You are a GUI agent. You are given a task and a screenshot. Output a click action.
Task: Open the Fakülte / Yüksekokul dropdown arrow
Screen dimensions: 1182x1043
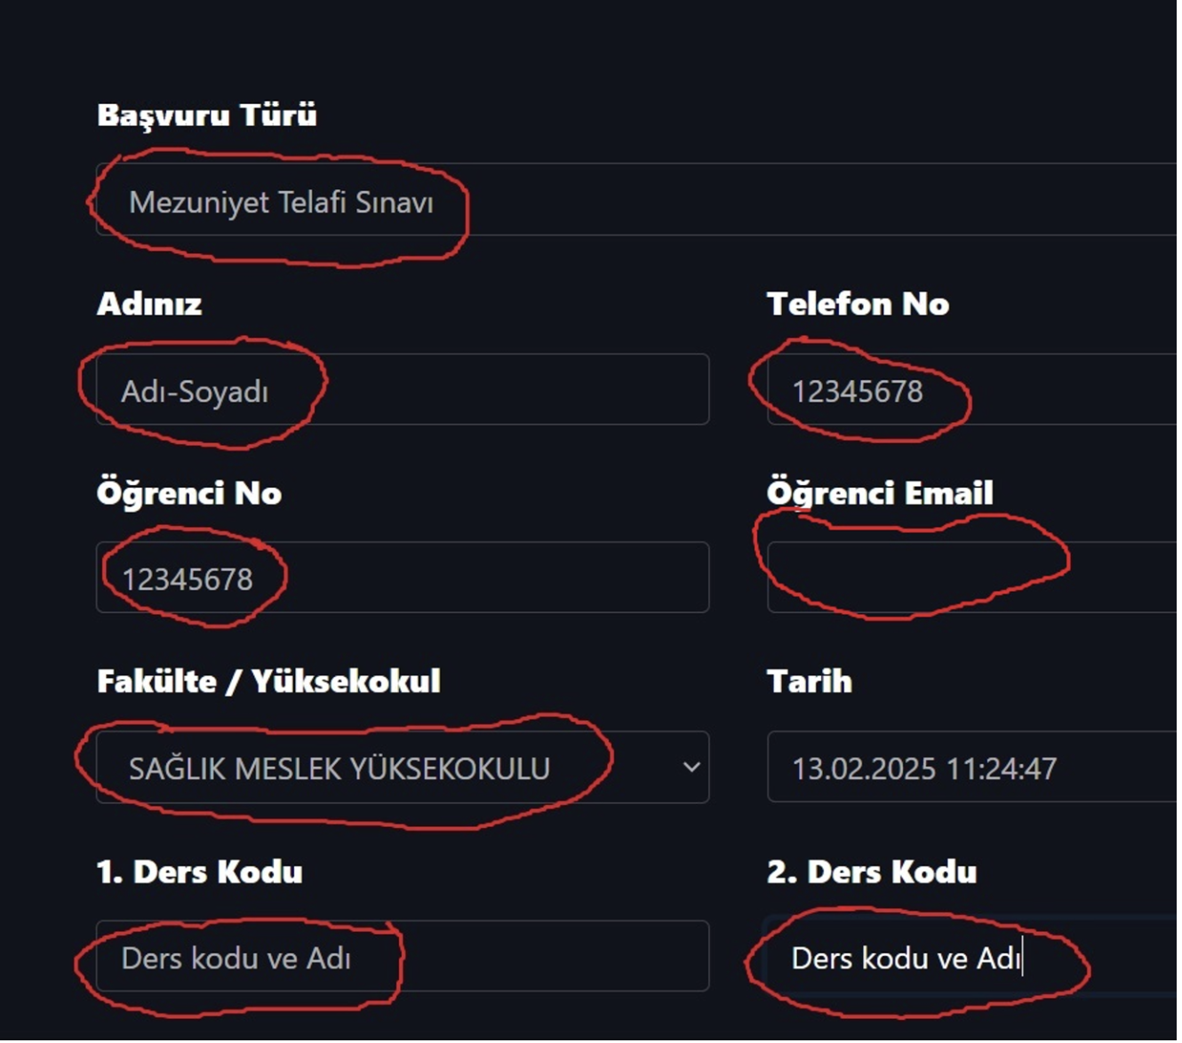(691, 768)
